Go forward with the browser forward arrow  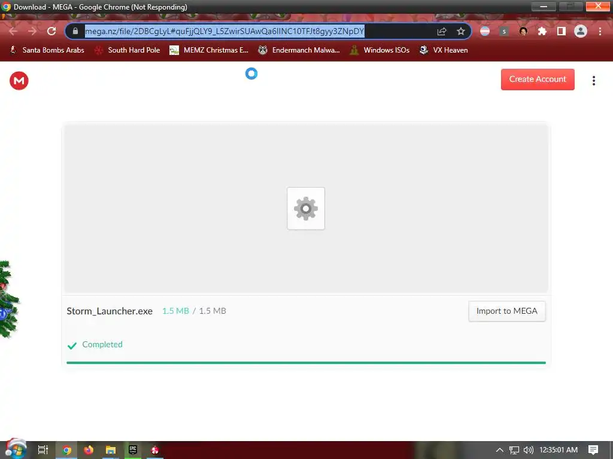click(32, 31)
